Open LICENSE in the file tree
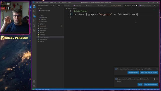 pyautogui.click(x=42, y=35)
